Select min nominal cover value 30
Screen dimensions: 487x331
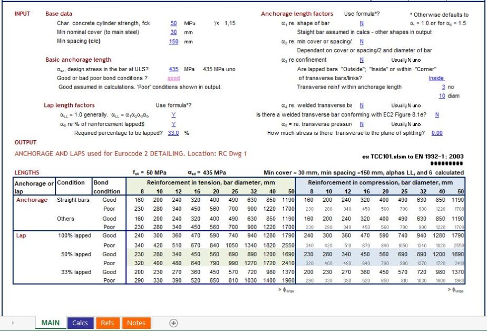point(173,32)
